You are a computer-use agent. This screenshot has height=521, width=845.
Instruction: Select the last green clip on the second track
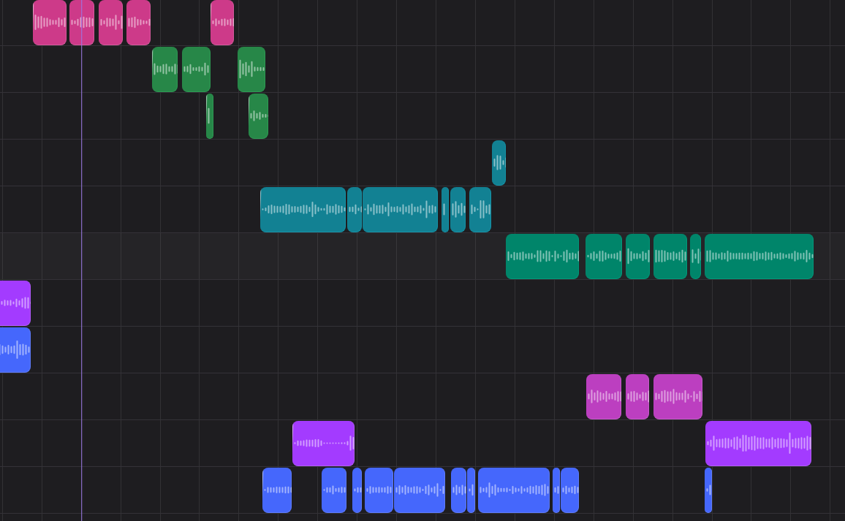251,69
